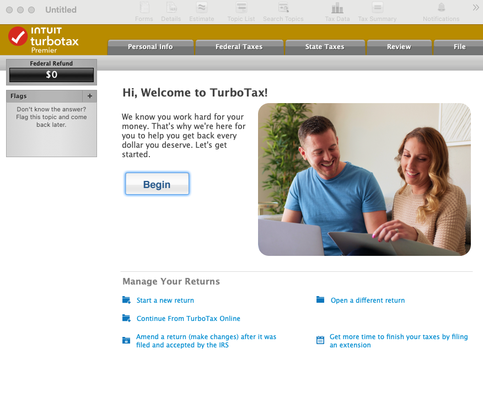The height and width of the screenshot is (402, 483).
Task: Click Get more time filing extension link
Action: point(399,341)
